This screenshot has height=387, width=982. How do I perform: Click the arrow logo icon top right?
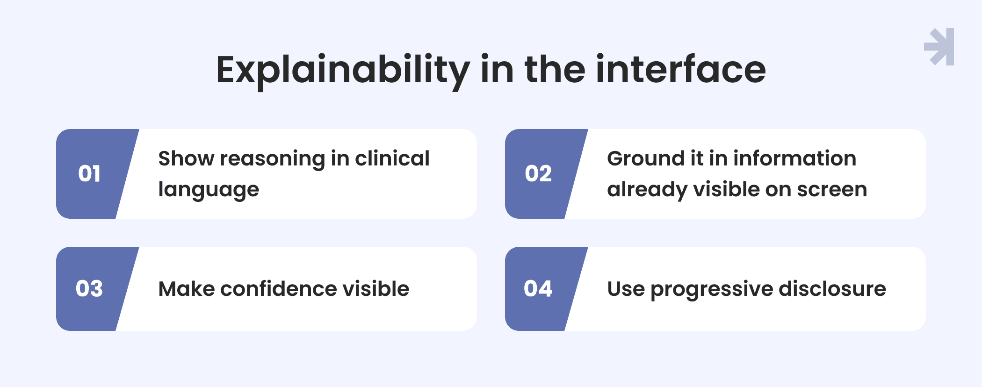pyautogui.click(x=939, y=47)
